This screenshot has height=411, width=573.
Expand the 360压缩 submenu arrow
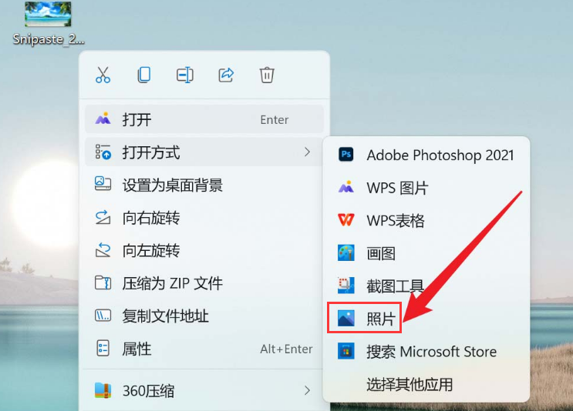click(x=307, y=391)
